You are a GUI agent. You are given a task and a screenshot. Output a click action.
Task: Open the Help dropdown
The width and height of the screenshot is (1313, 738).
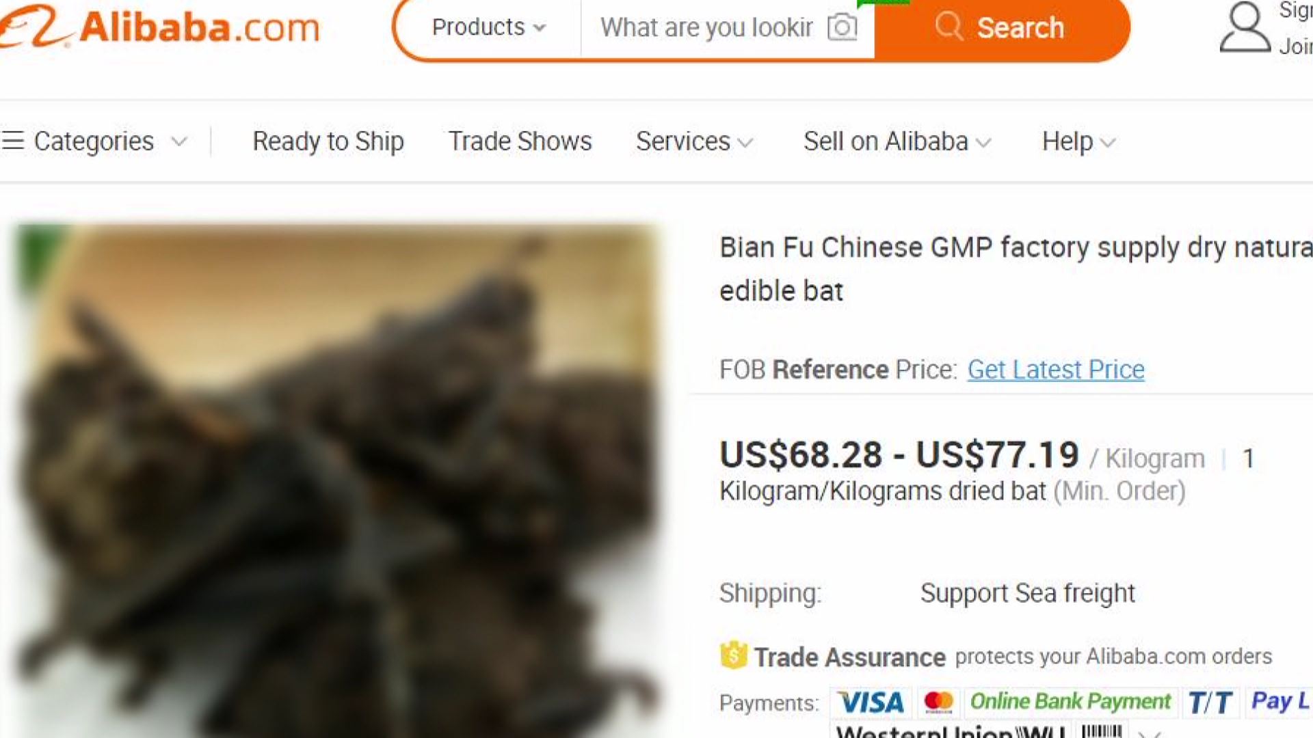[x=1078, y=141]
